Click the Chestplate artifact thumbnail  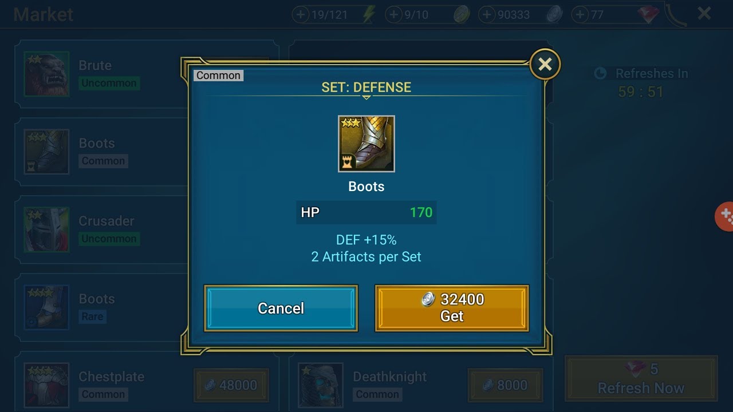pyautogui.click(x=47, y=385)
